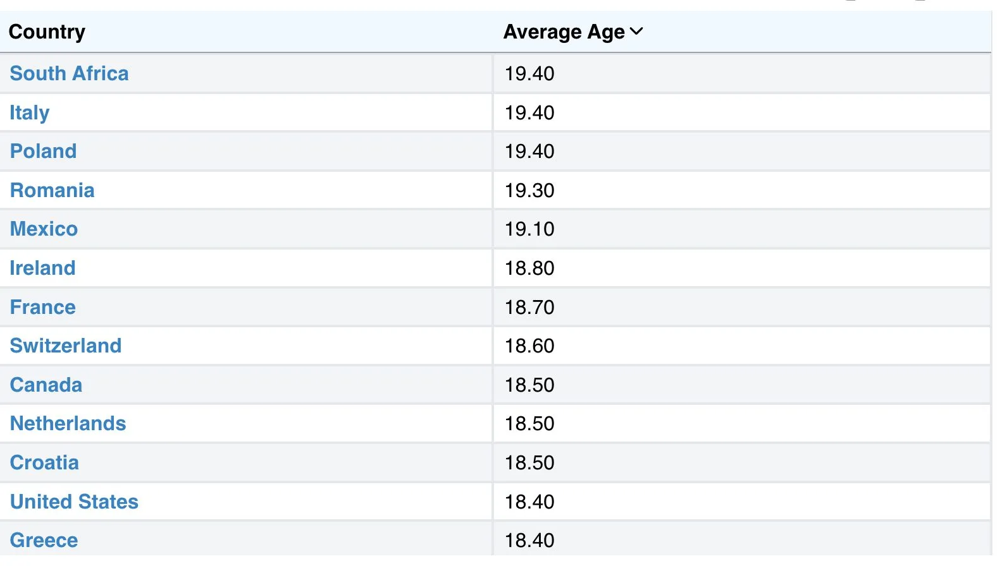The height and width of the screenshot is (566, 1007).
Task: Click the Ireland link
Action: click(x=42, y=268)
